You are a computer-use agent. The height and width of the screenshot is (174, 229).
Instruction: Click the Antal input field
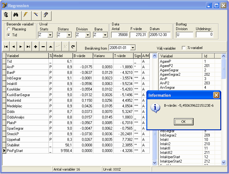coord(120,35)
